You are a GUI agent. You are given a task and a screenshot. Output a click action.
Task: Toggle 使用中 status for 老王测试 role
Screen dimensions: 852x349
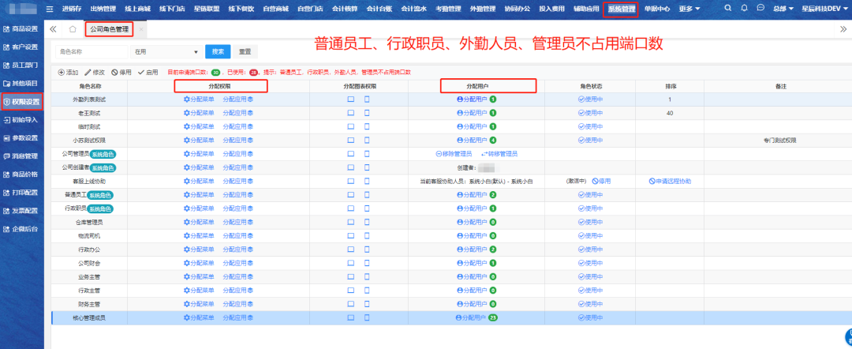(x=590, y=113)
